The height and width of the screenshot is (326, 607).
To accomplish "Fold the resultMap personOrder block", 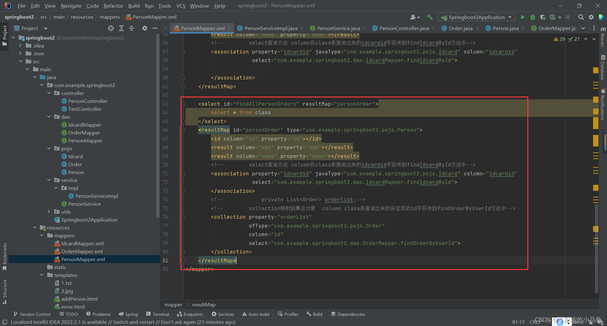I will click(x=183, y=130).
